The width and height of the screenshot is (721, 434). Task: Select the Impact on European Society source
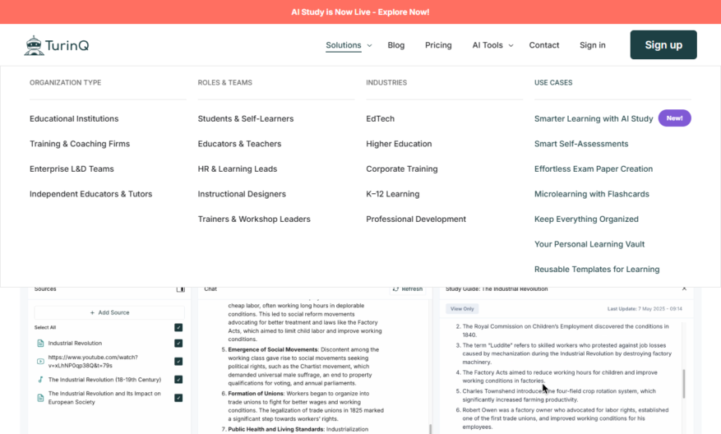click(104, 398)
